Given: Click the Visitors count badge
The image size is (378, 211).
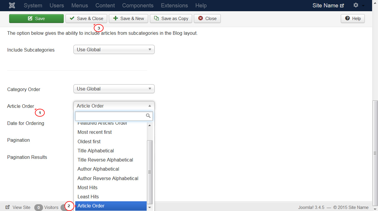Looking at the screenshot, I should pos(38,207).
